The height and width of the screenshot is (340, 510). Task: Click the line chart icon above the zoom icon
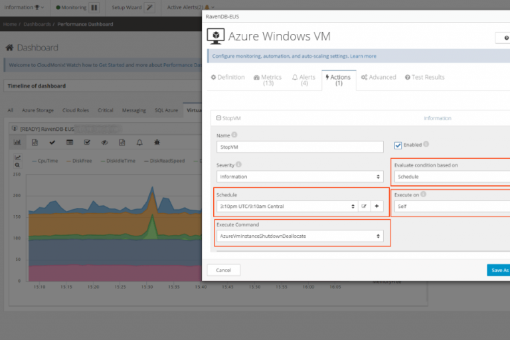17,157
